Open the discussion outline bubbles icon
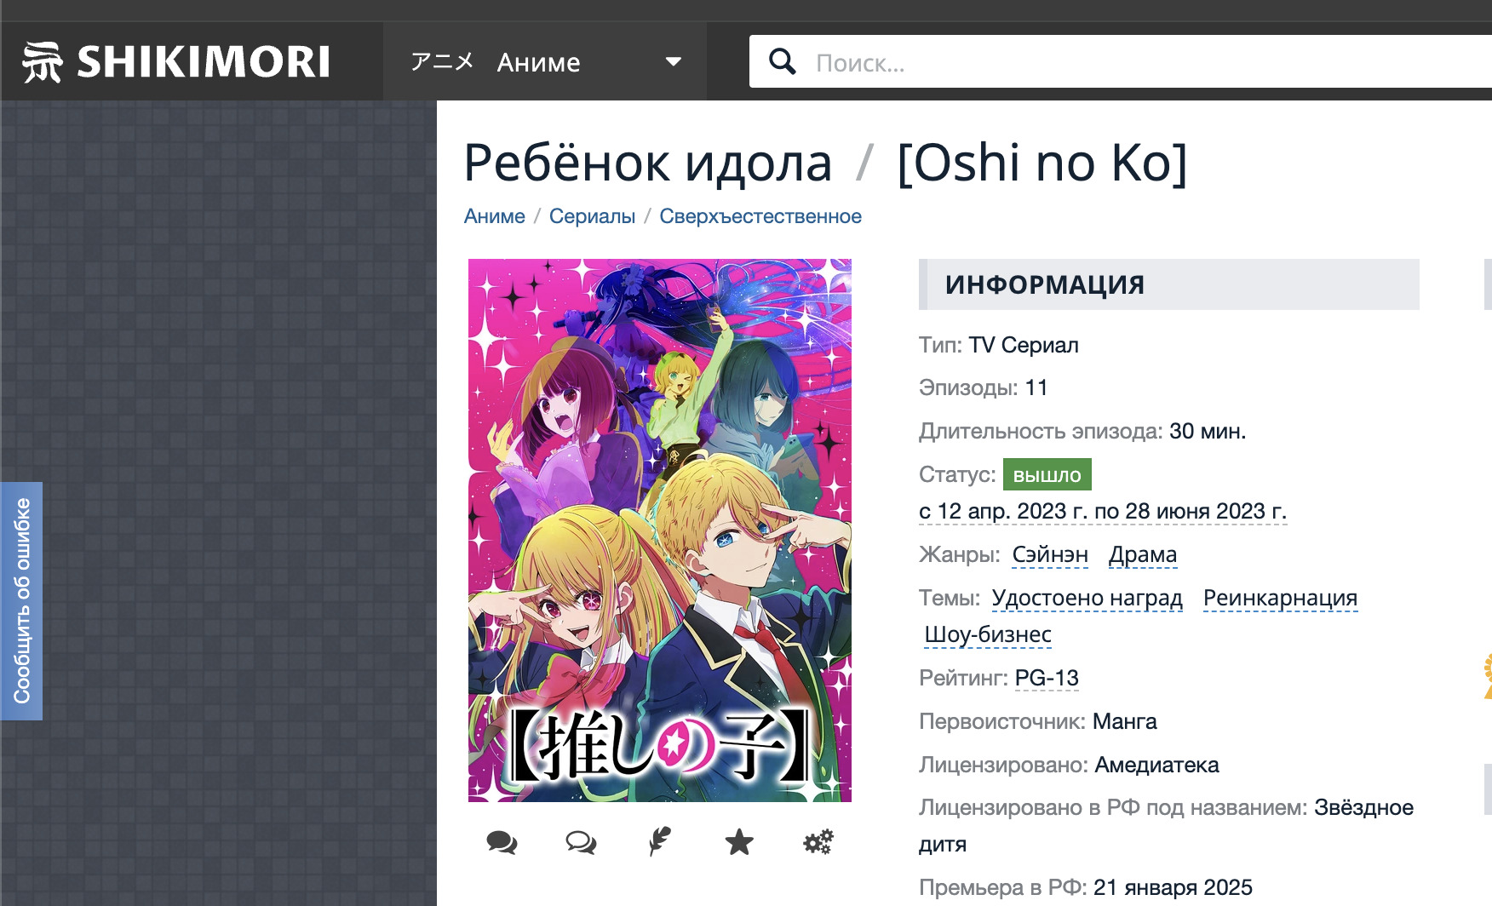Viewport: 1492px width, 906px height. click(581, 842)
